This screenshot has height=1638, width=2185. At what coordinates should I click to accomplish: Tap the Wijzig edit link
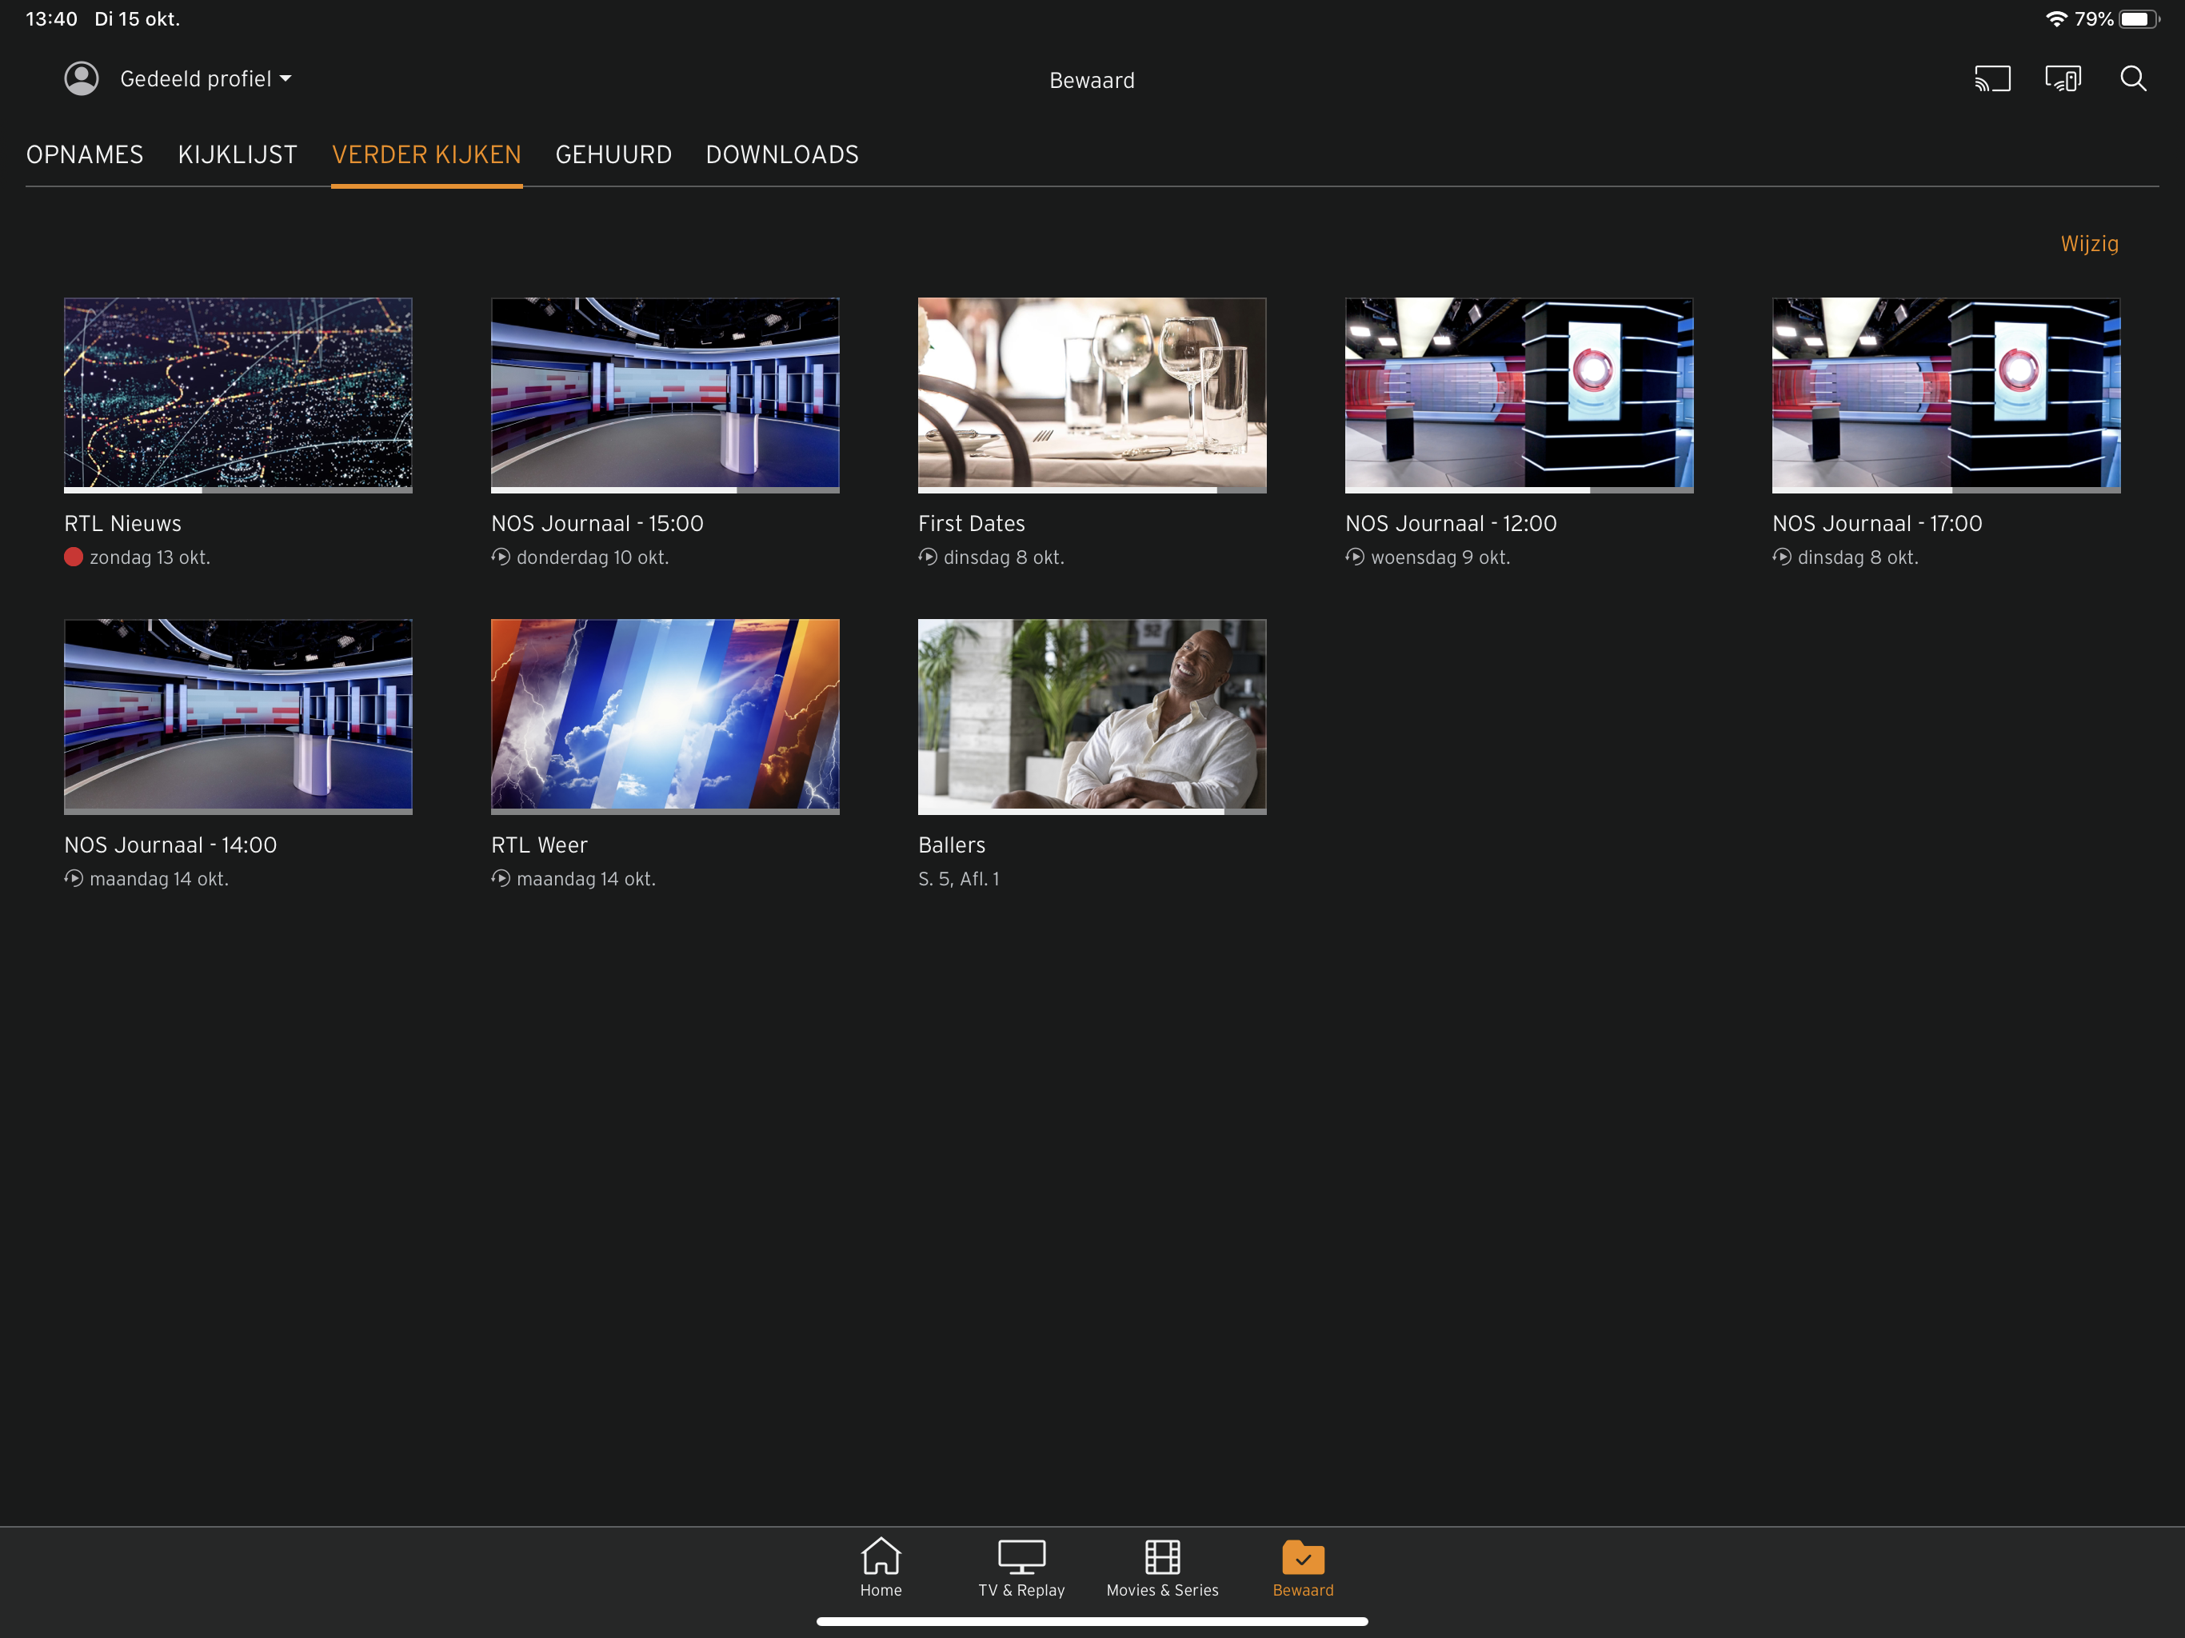pyautogui.click(x=2088, y=243)
